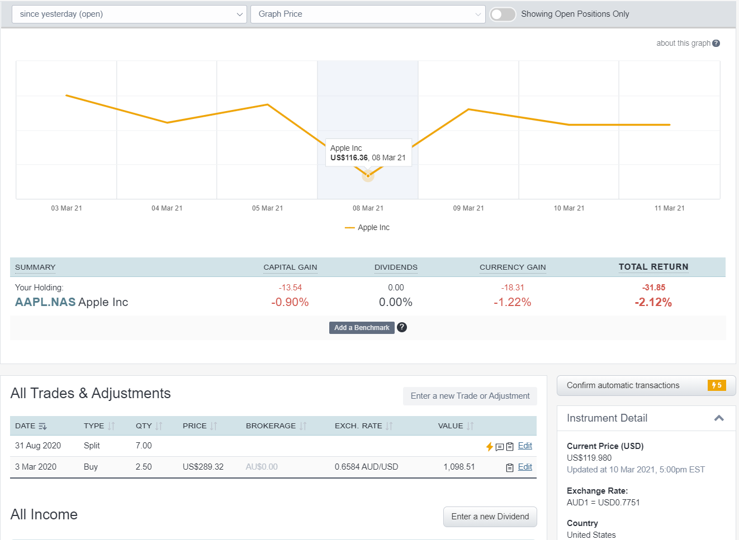Sort trades by the DATE sort icon

point(43,426)
